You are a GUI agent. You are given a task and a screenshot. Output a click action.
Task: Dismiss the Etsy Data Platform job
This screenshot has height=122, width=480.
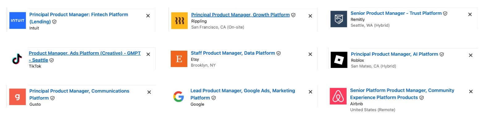click(x=310, y=54)
